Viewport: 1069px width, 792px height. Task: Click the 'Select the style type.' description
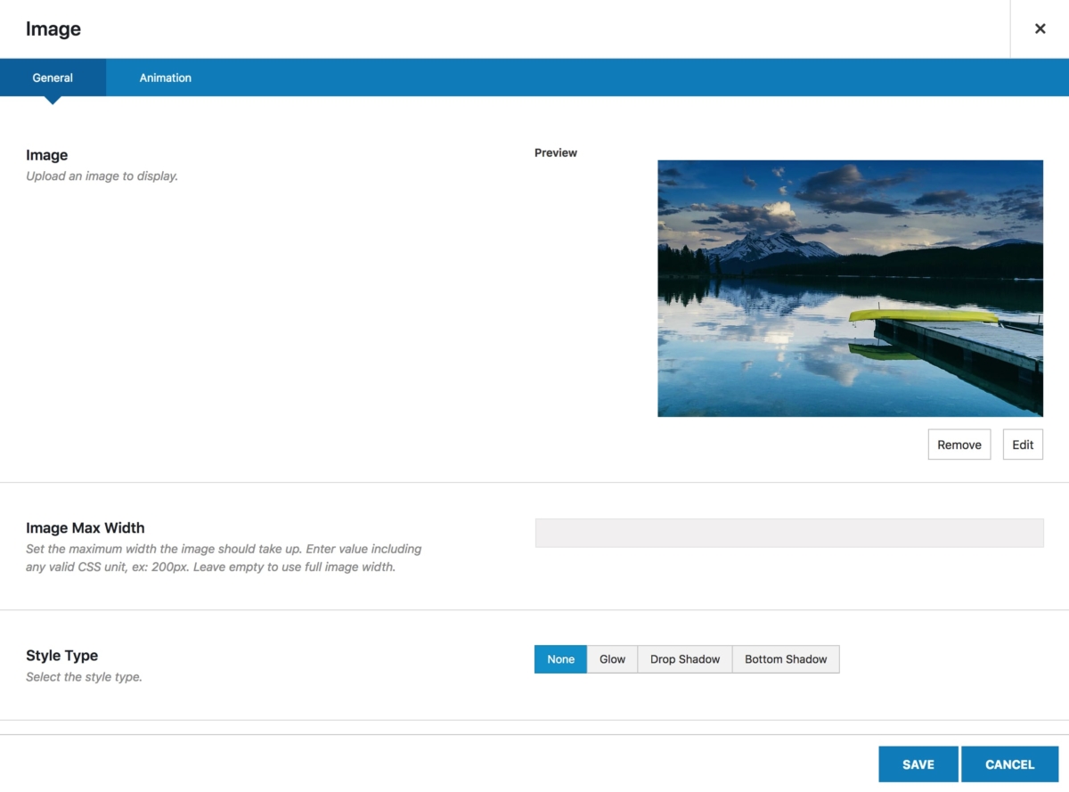pos(85,677)
